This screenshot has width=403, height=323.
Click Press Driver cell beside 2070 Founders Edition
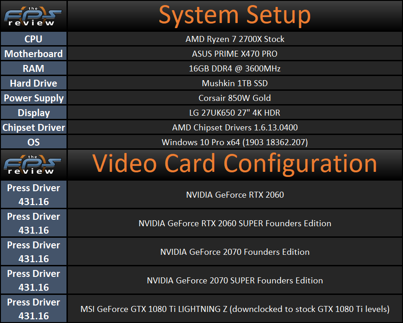[34, 252]
